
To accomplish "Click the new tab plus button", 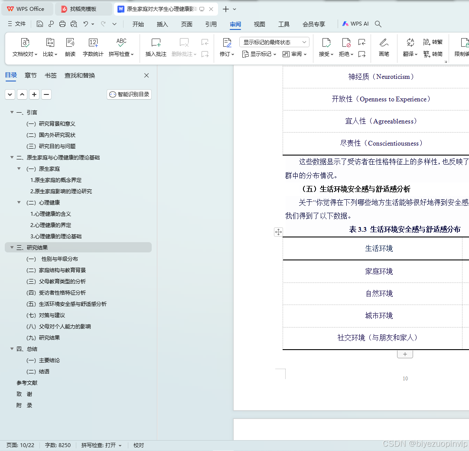I will (x=226, y=9).
